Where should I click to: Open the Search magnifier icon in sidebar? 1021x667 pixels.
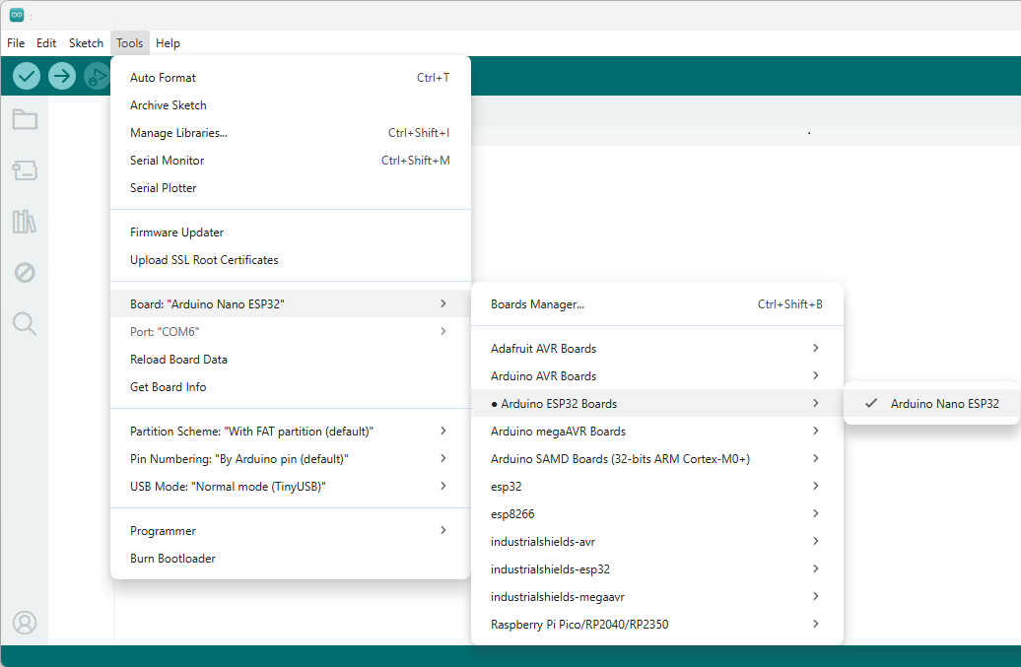(x=25, y=323)
